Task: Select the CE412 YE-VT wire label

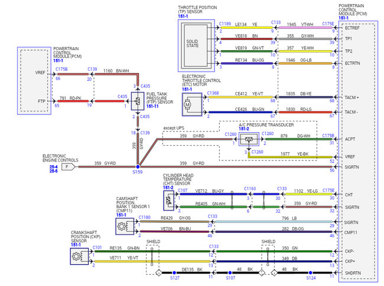Action: (x=249, y=94)
